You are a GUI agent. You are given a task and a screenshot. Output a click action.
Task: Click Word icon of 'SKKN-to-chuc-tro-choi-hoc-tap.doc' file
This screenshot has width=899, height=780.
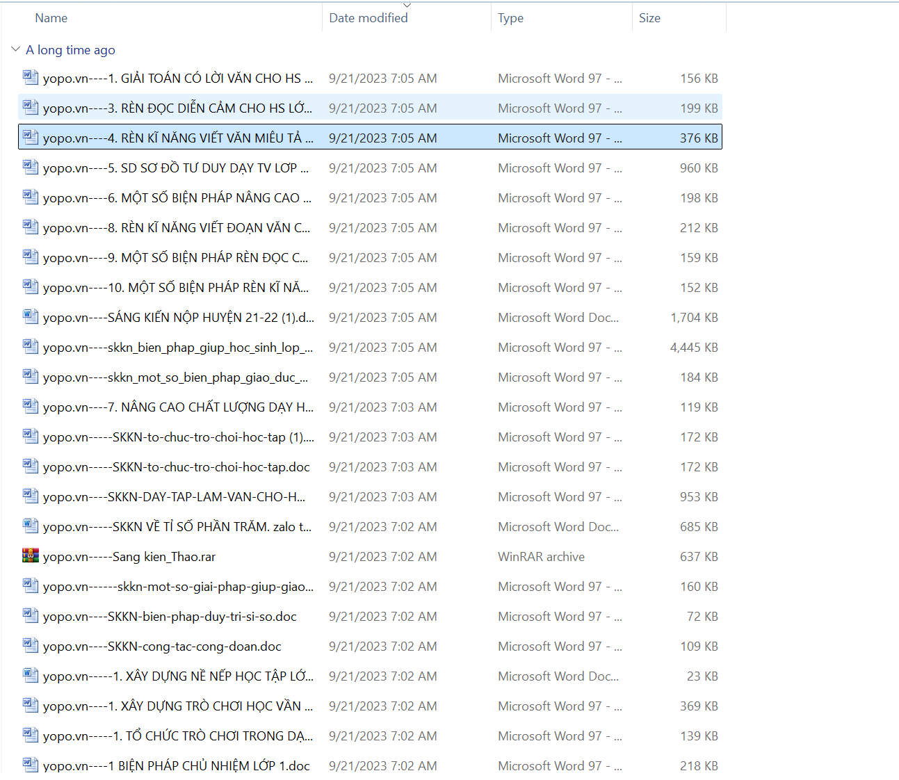[x=30, y=466]
